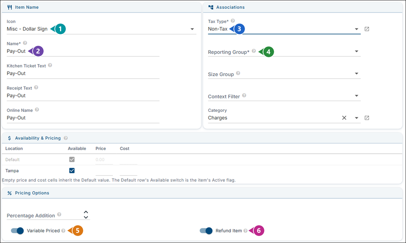This screenshot has width=406, height=243.
Task: Click the Price column header
Action: [101, 149]
